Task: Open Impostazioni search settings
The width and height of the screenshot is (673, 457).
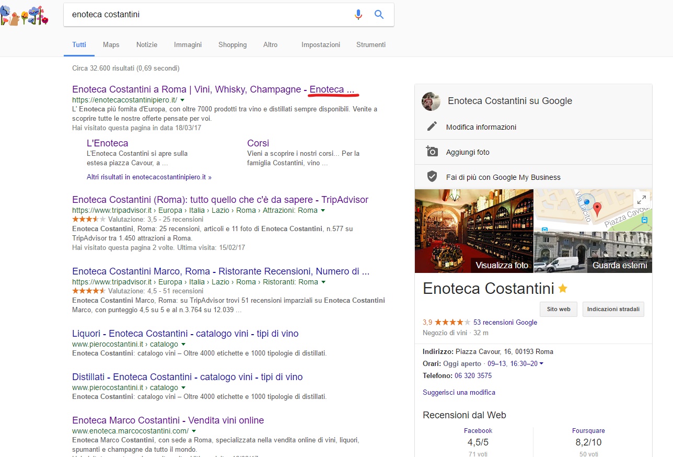Action: click(321, 45)
